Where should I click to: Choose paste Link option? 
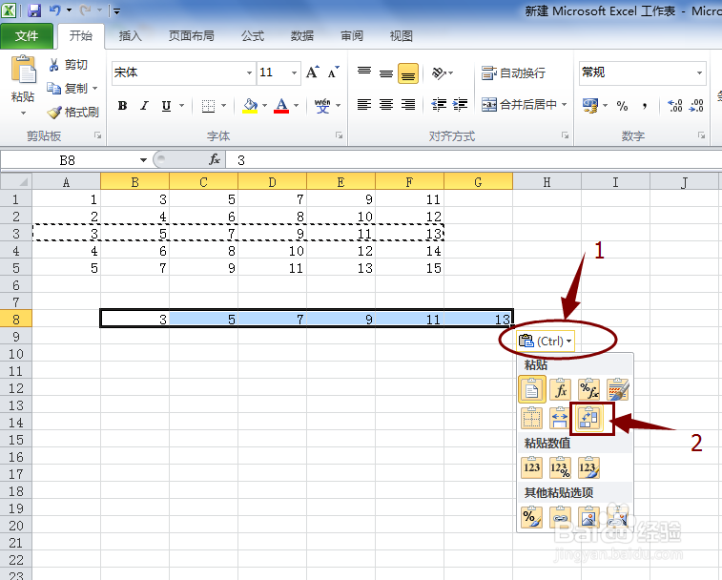point(561,517)
